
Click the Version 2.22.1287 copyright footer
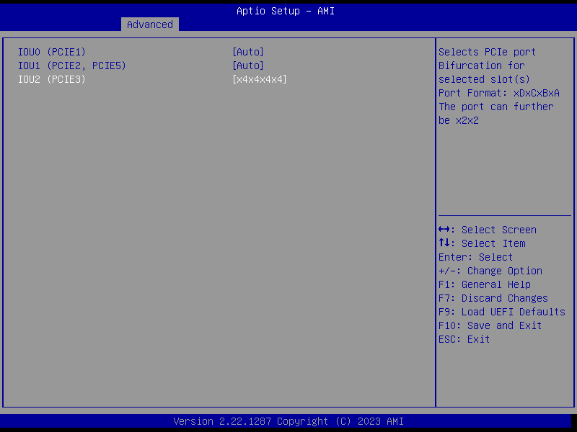pos(288,421)
